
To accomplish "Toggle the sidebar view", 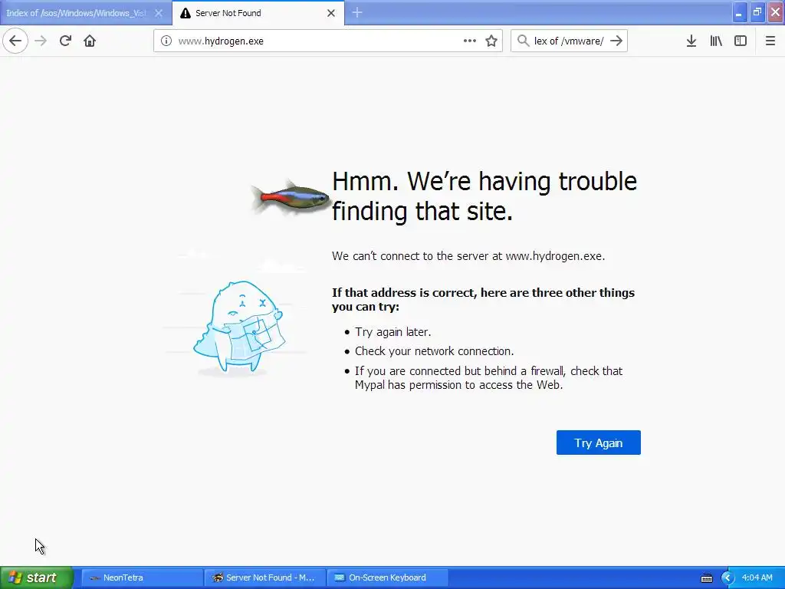I will click(x=741, y=41).
